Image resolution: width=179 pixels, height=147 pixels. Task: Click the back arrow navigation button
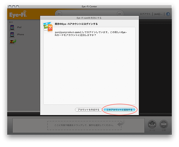pos(59,14)
